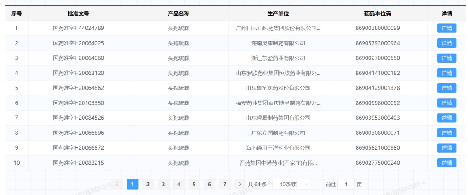
Task: Jump to page 7
Action: pyautogui.click(x=225, y=185)
